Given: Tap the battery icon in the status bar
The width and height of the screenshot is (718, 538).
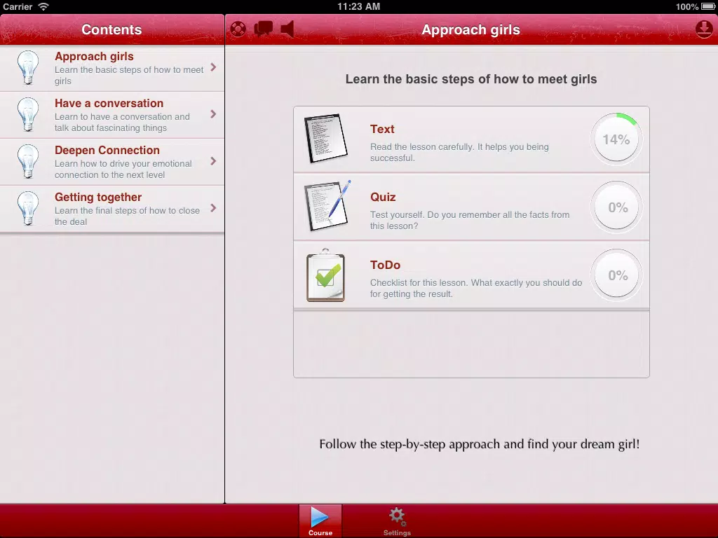Looking at the screenshot, I should click(x=708, y=6).
